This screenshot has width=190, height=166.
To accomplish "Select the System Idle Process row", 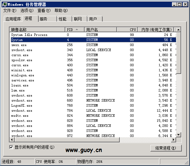I will tap(93, 35).
